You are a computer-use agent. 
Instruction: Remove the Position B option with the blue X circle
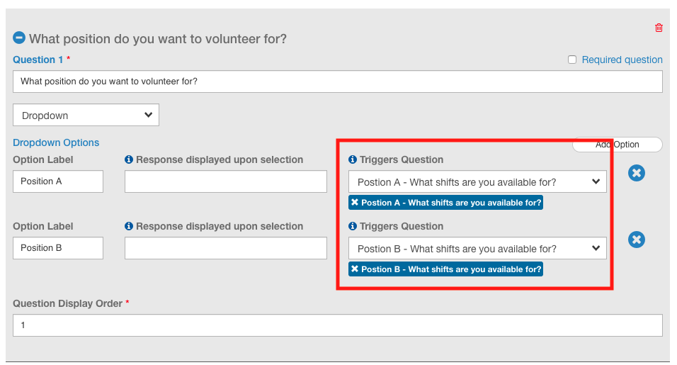(637, 240)
